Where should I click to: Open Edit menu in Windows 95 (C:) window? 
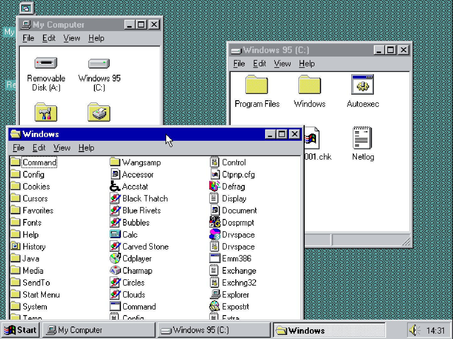click(259, 63)
